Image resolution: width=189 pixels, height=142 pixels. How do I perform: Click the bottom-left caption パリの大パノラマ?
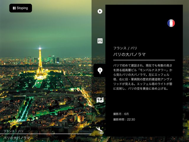click(x=17, y=138)
